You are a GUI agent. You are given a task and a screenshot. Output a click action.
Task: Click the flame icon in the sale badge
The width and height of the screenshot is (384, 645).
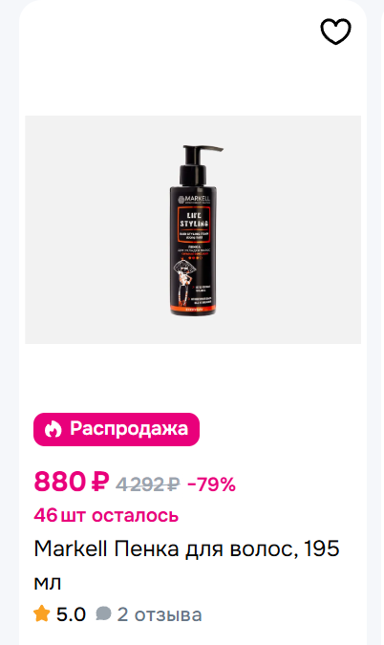[x=53, y=429]
